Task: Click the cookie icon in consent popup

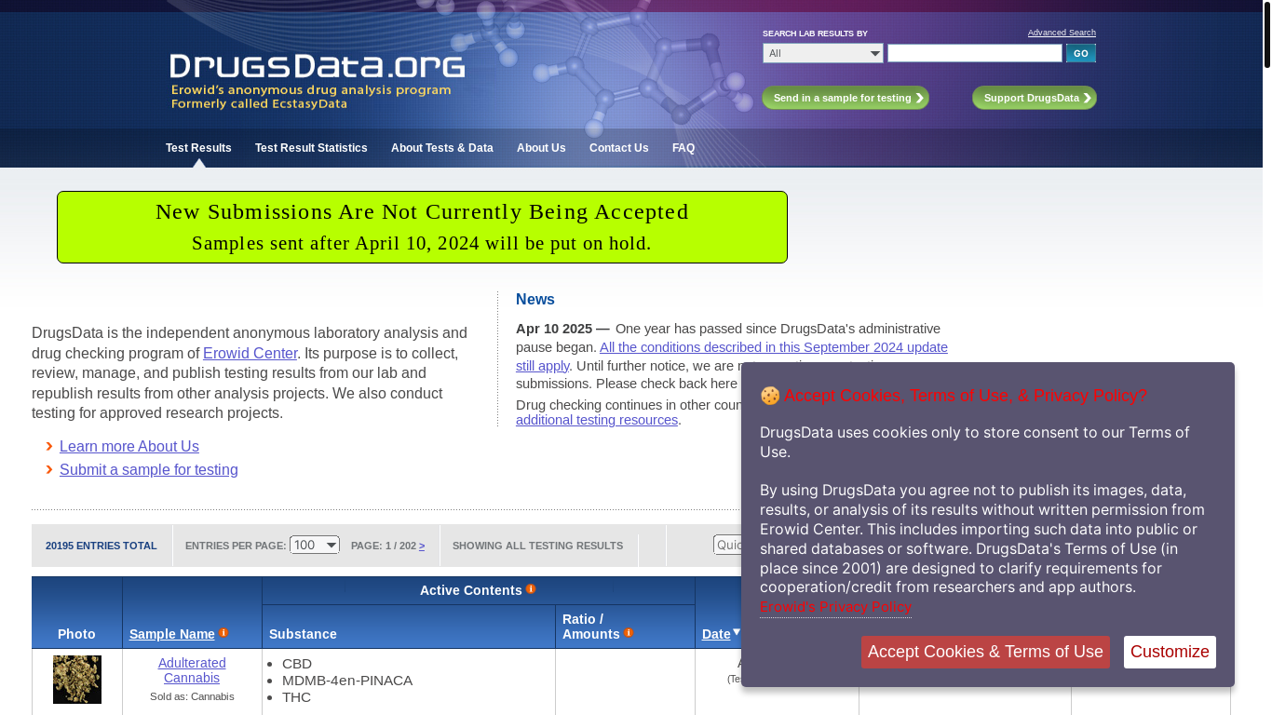Action: [x=769, y=396]
